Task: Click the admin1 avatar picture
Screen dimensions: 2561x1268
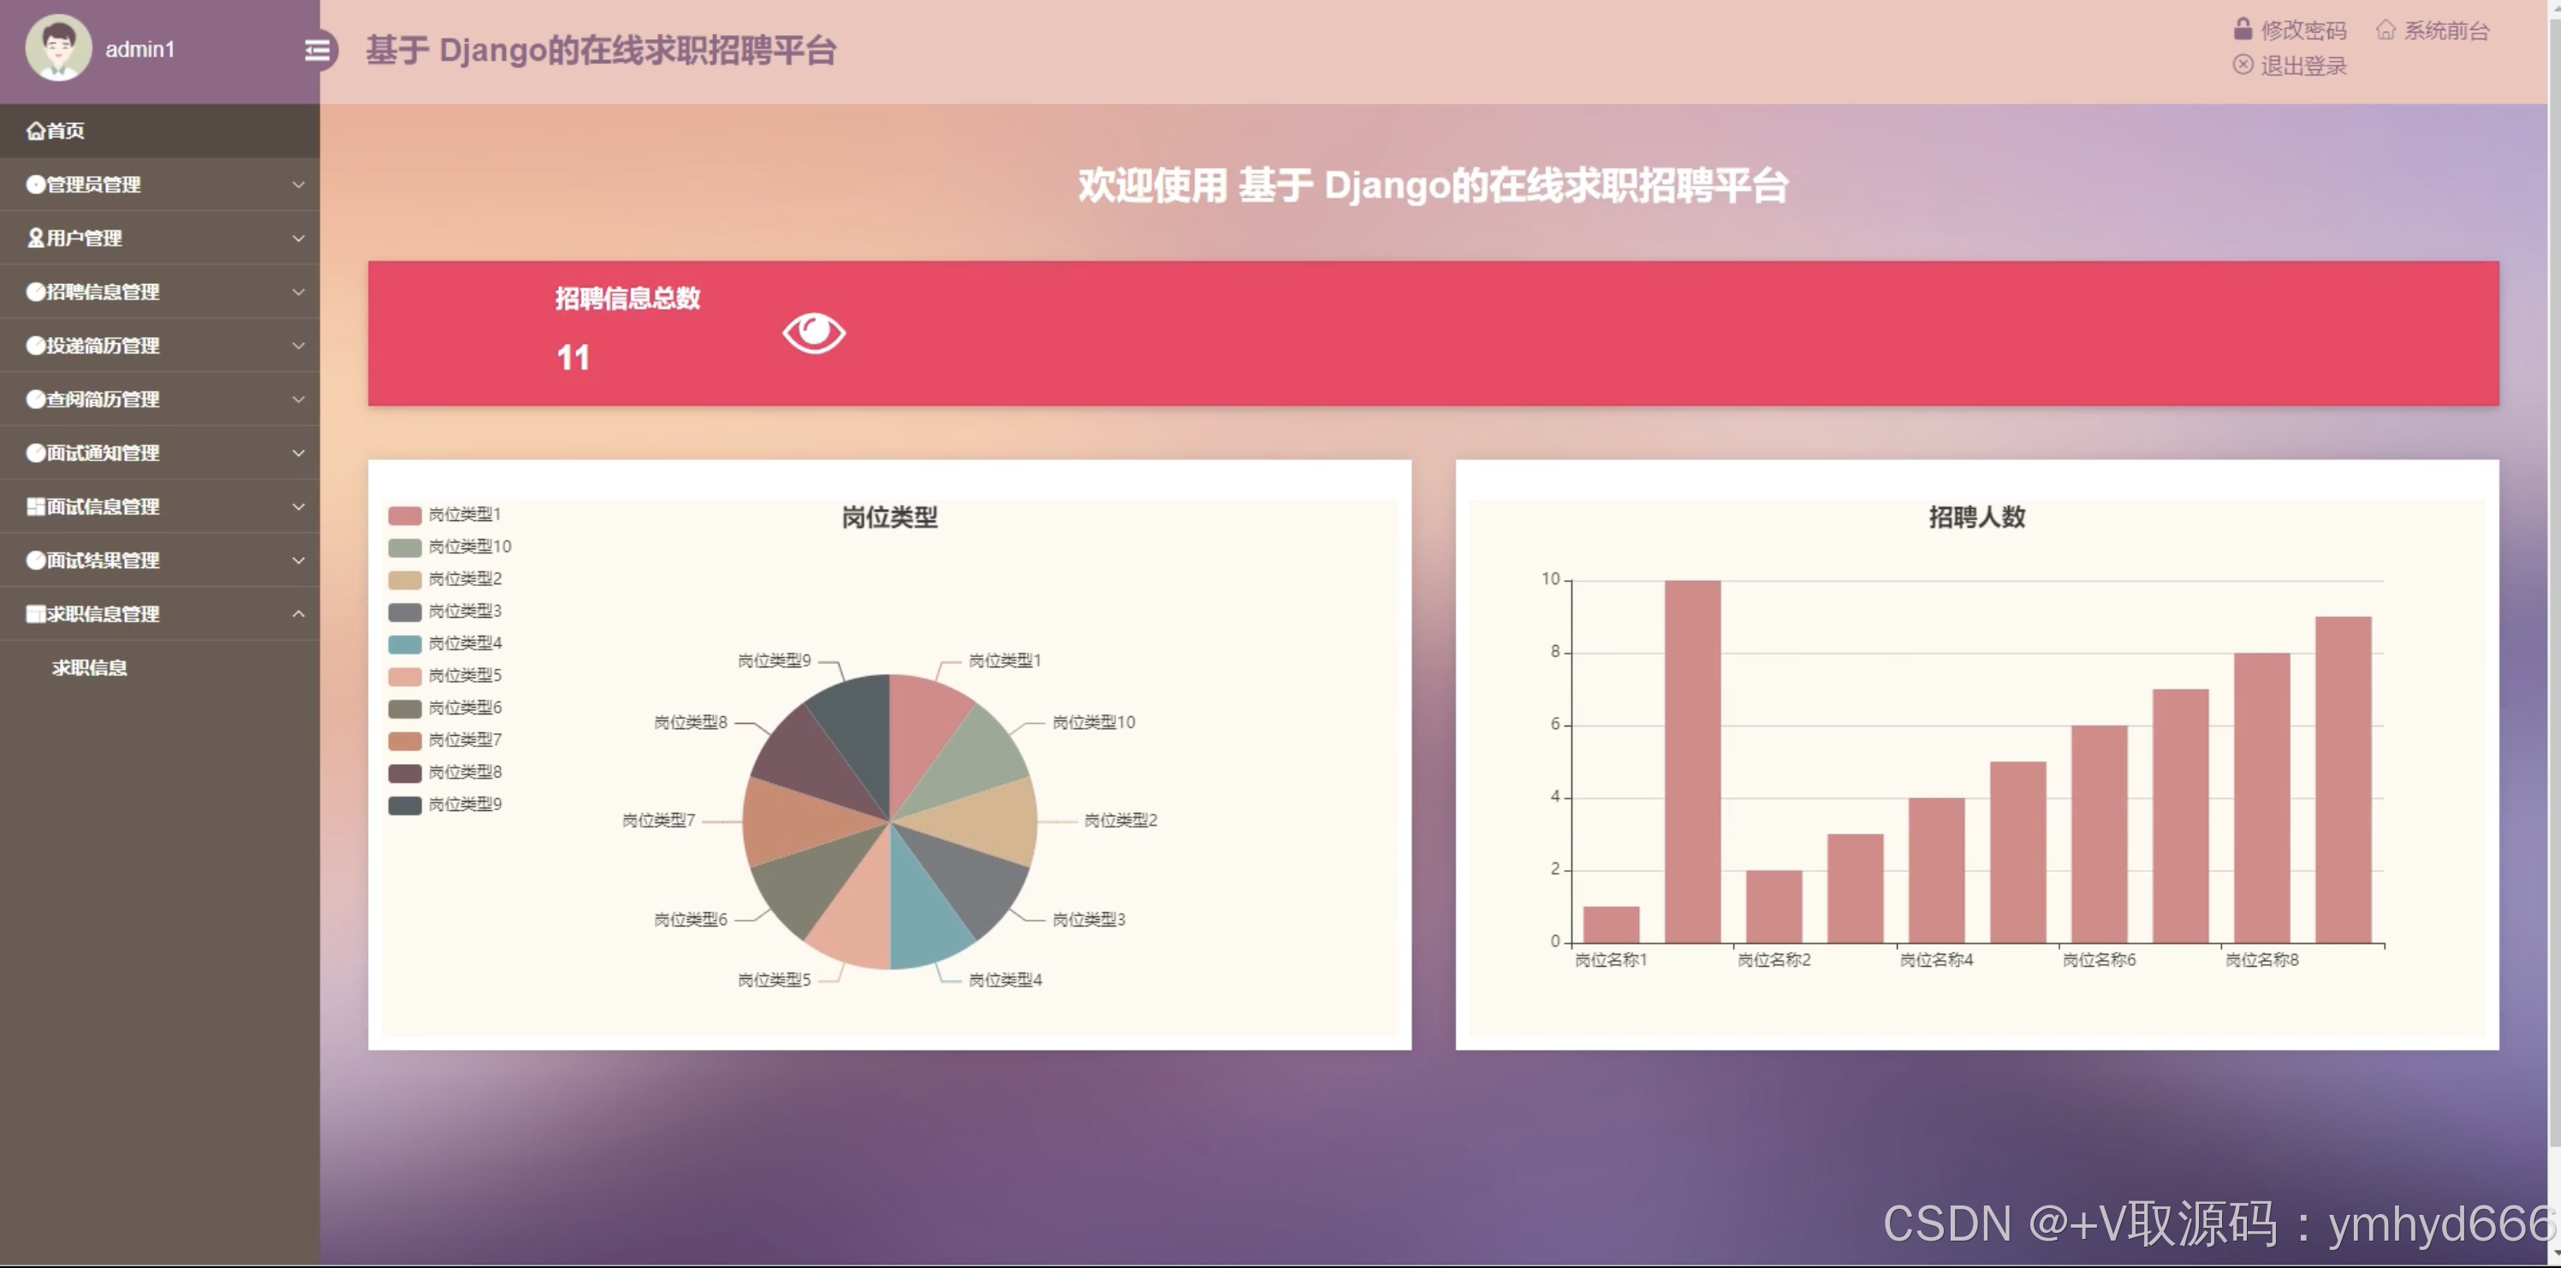Action: pyautogui.click(x=59, y=48)
